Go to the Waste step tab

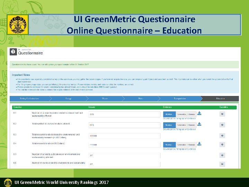105,99
